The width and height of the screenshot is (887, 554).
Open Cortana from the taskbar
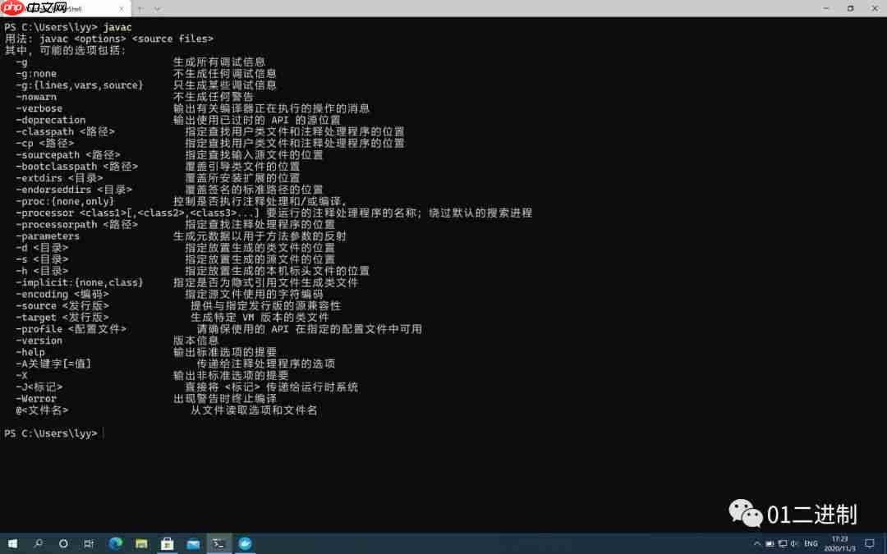63,543
